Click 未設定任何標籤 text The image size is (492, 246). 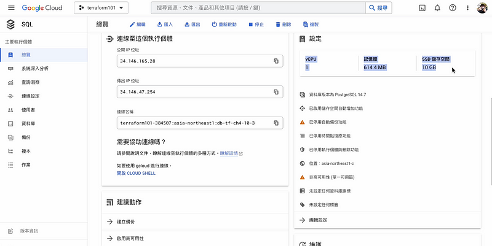(323, 205)
